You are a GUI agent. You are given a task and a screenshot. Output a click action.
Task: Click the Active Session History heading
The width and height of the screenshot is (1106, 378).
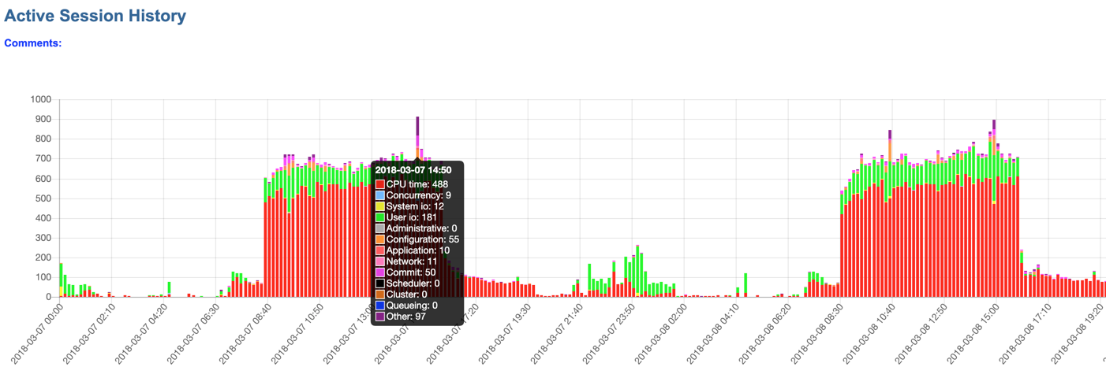(x=95, y=16)
